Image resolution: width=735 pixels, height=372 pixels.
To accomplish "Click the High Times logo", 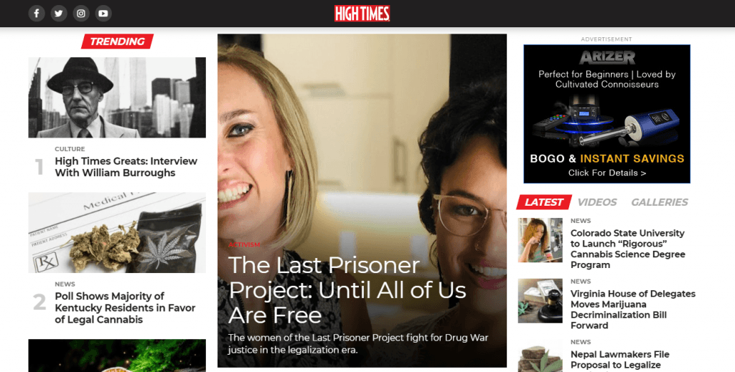I will click(x=362, y=14).
